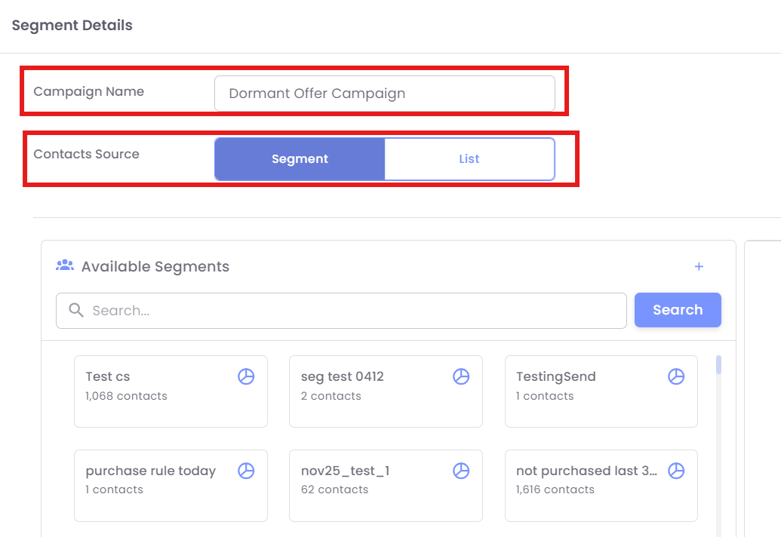Pick the purchase rule today segment

click(x=158, y=494)
